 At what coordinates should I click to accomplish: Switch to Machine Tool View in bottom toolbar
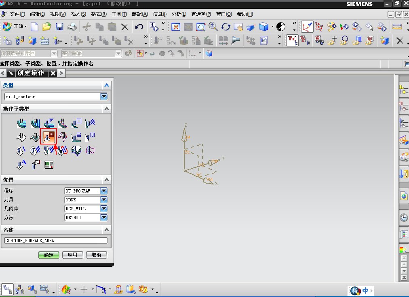pyautogui.click(x=19, y=289)
